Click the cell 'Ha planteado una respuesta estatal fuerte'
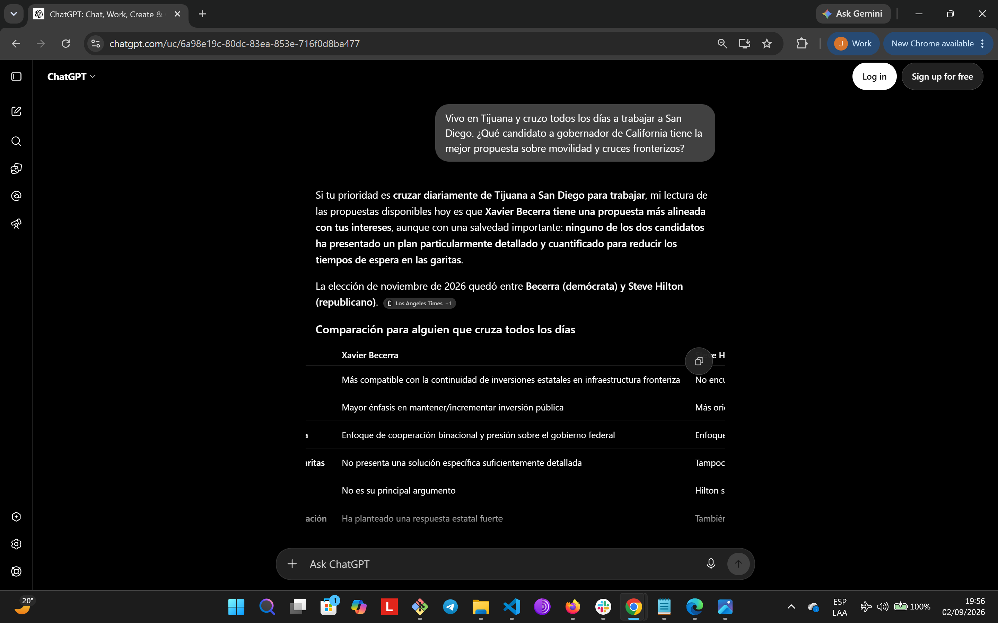 [x=422, y=518]
